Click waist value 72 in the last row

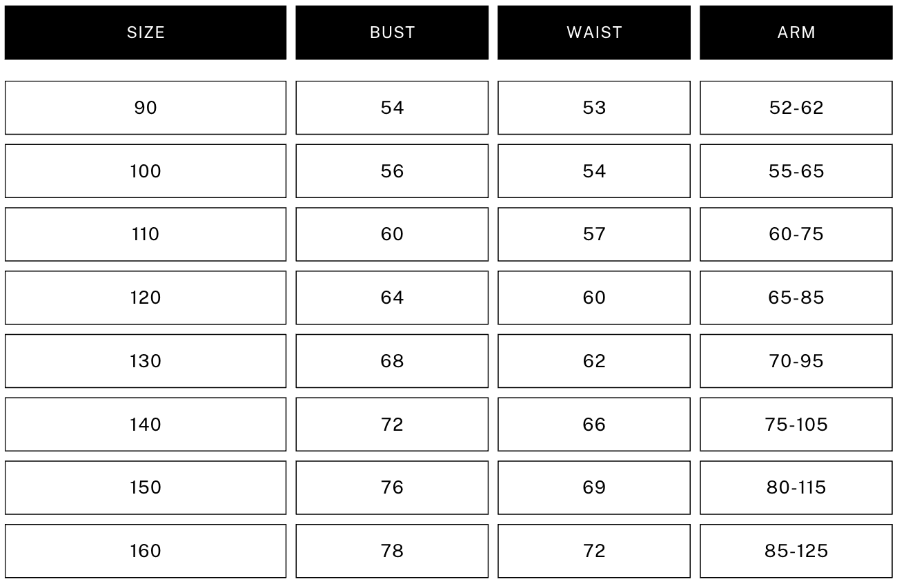(x=594, y=551)
